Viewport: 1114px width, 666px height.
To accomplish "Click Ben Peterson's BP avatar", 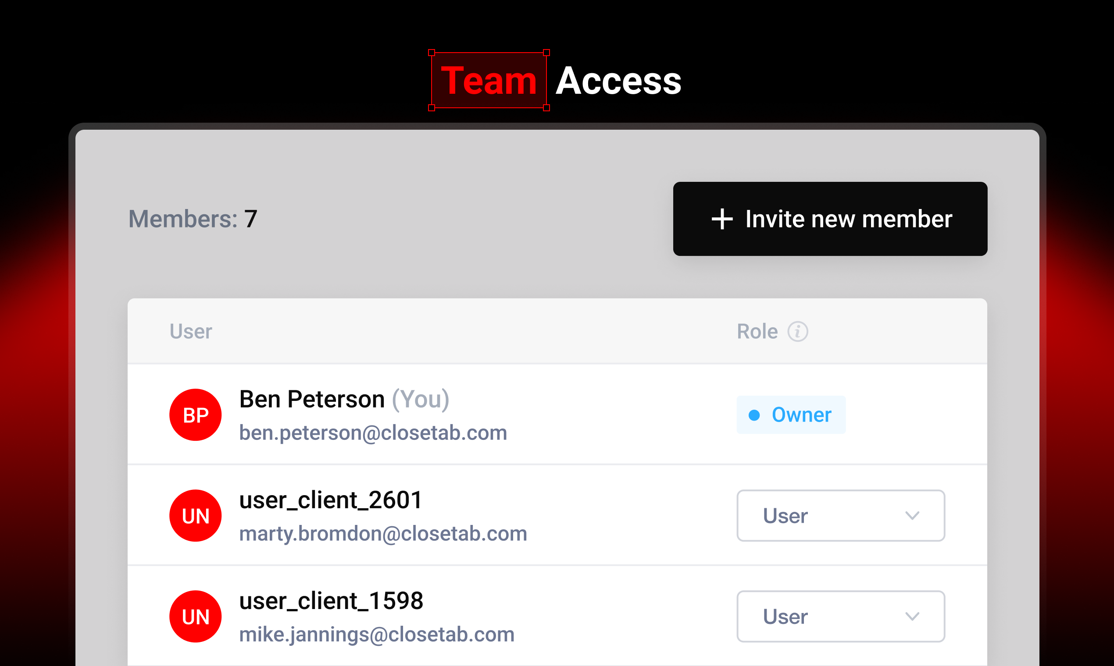I will pyautogui.click(x=196, y=414).
